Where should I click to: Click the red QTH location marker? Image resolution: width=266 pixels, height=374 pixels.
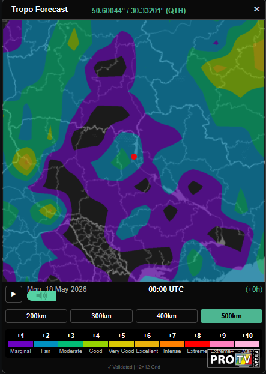[x=134, y=157]
